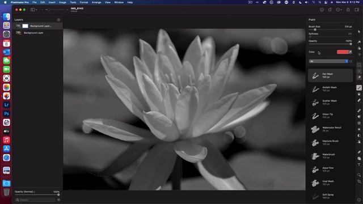
Task: Open Finder in the Dock
Action: point(6,16)
